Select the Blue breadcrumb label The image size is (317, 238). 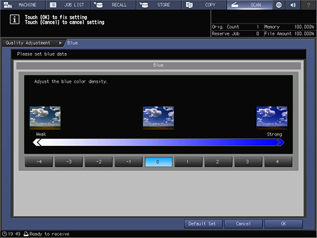[x=72, y=43]
